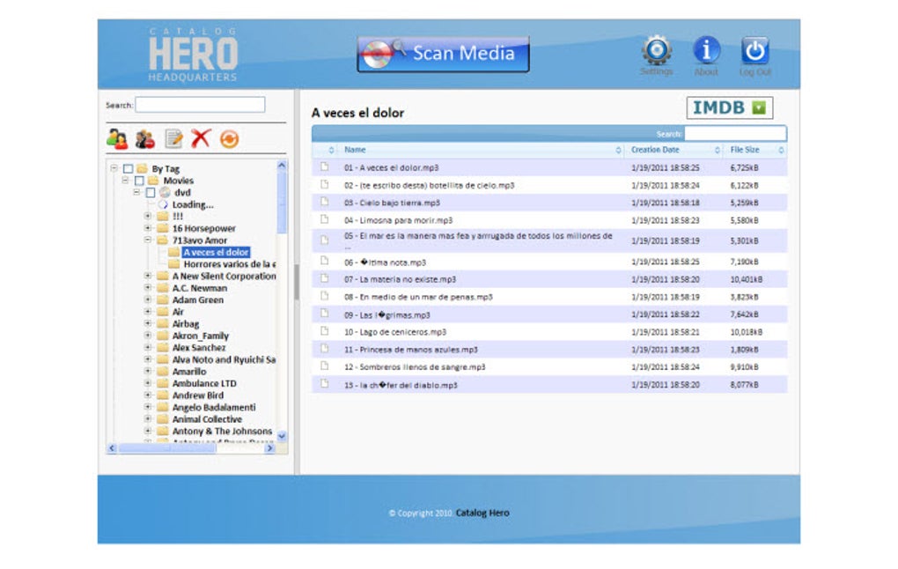Click the remove user icon
This screenshot has width=898, height=569.
coord(144,138)
